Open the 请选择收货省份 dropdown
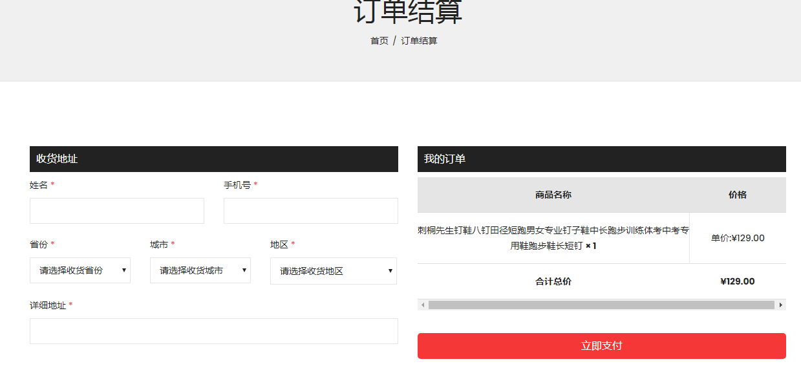This screenshot has height=368, width=801. [80, 270]
